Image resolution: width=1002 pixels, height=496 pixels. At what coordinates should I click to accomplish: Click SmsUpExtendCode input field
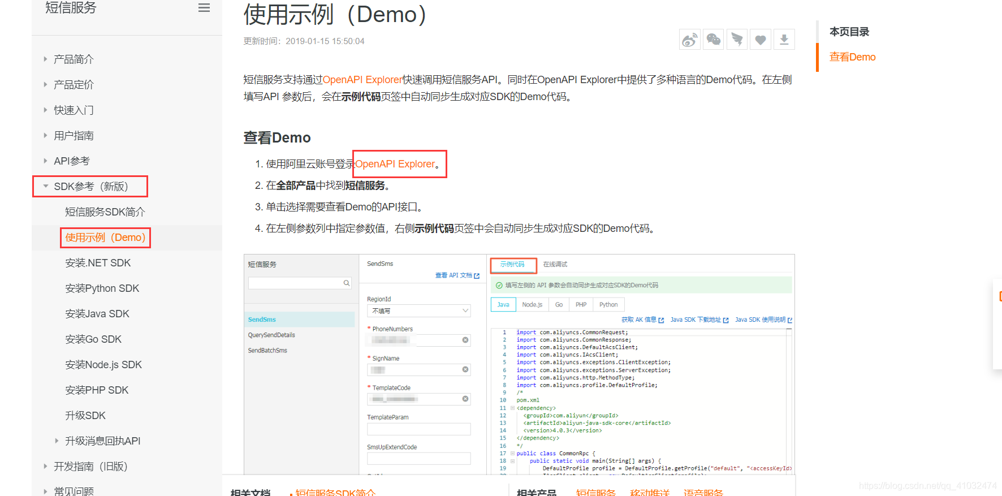[419, 459]
